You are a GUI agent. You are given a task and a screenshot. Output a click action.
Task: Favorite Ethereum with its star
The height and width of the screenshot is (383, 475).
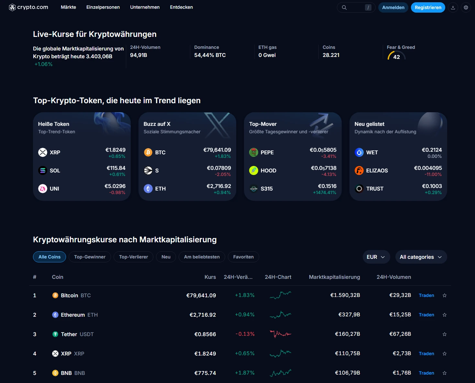pyautogui.click(x=445, y=315)
